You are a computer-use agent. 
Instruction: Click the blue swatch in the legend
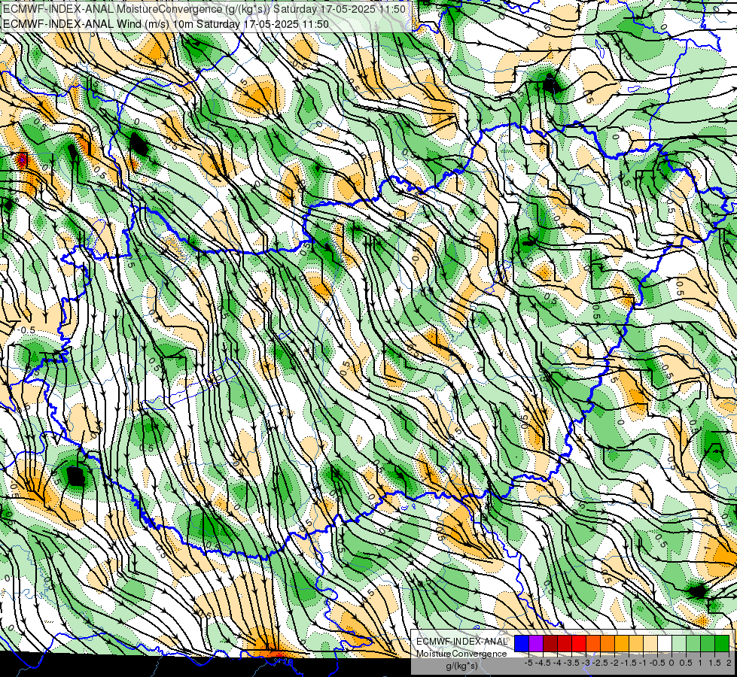point(522,644)
